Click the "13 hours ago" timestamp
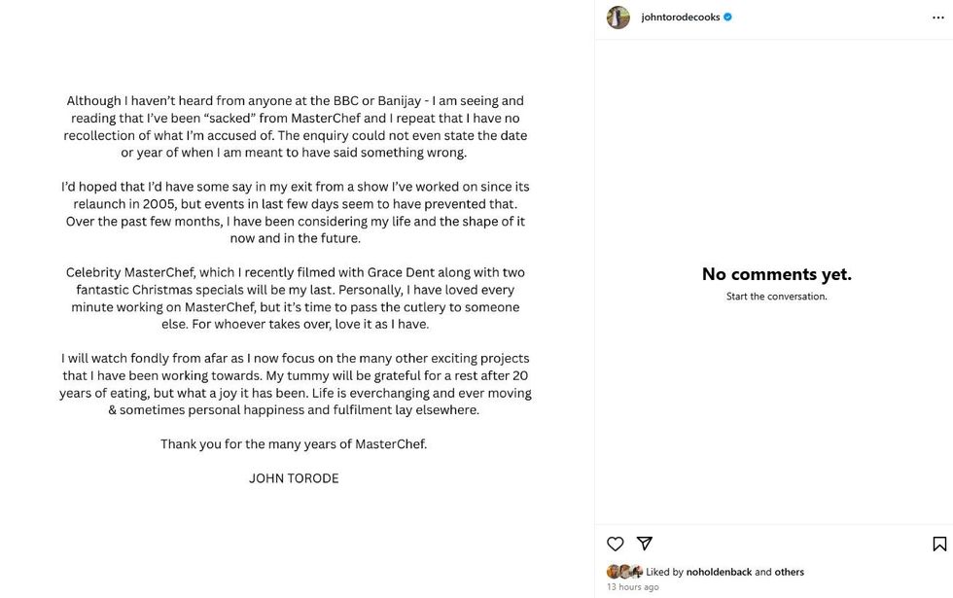953x598 pixels. [x=632, y=587]
